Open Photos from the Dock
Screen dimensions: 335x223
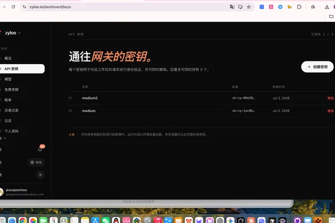point(33,220)
